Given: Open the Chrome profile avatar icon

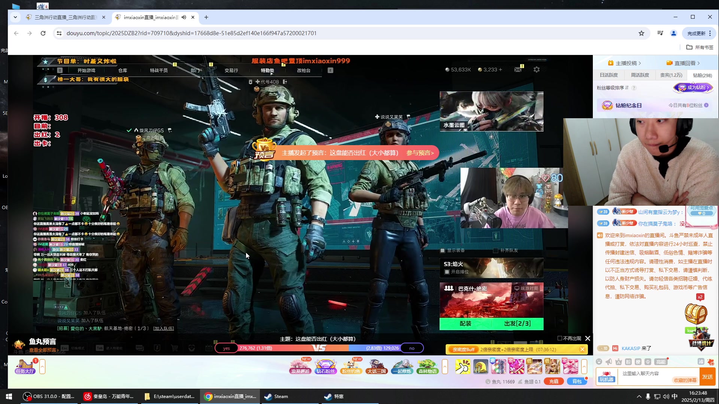Looking at the screenshot, I should pyautogui.click(x=674, y=33).
